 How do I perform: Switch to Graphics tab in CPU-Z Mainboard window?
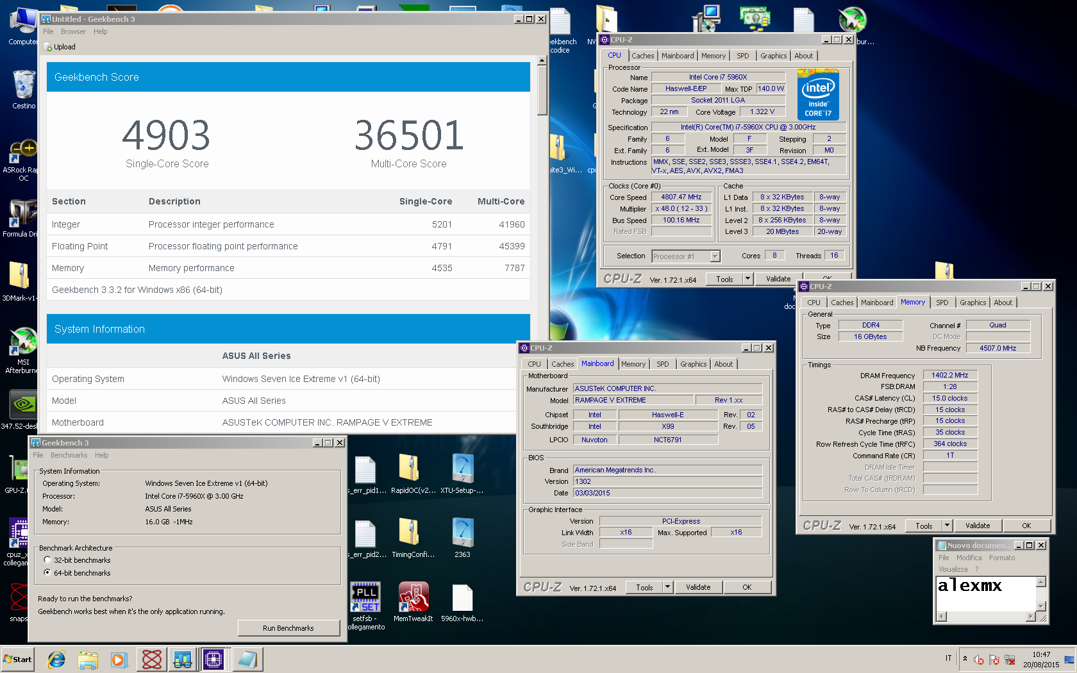point(694,364)
